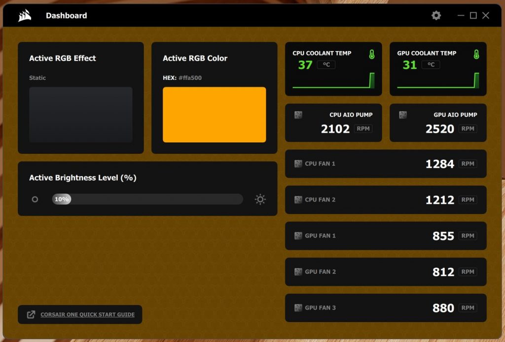Screen dimensions: 505x342
Task: Click the CPU Fan 2 RPM badge
Action: [x=468, y=200]
